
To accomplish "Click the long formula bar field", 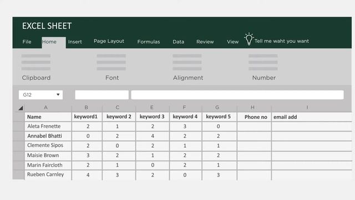I will click(237, 95).
